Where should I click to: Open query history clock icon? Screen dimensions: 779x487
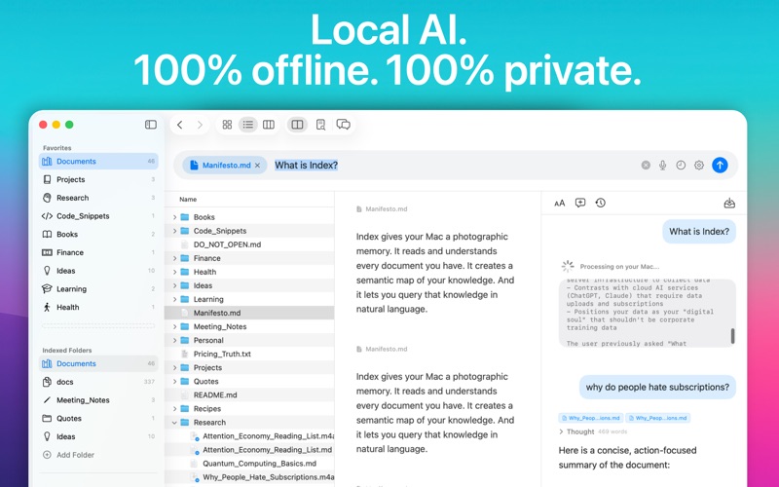pyautogui.click(x=681, y=165)
